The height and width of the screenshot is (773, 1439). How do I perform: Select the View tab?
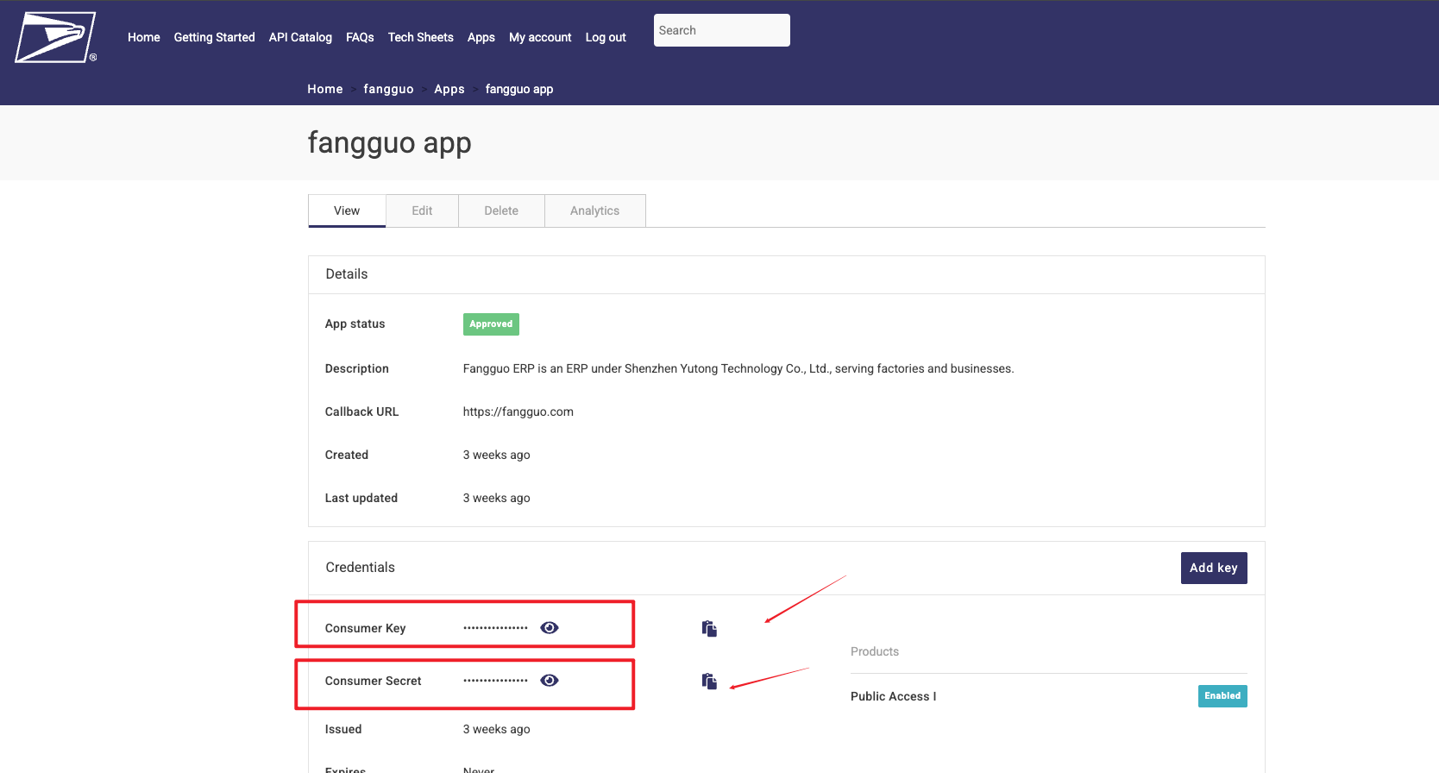(347, 211)
